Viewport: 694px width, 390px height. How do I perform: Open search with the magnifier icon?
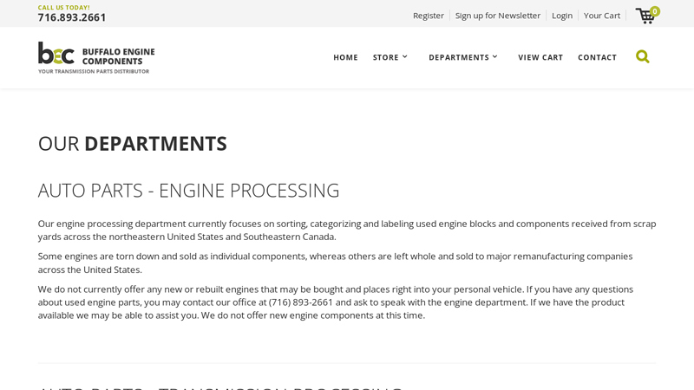[642, 57]
